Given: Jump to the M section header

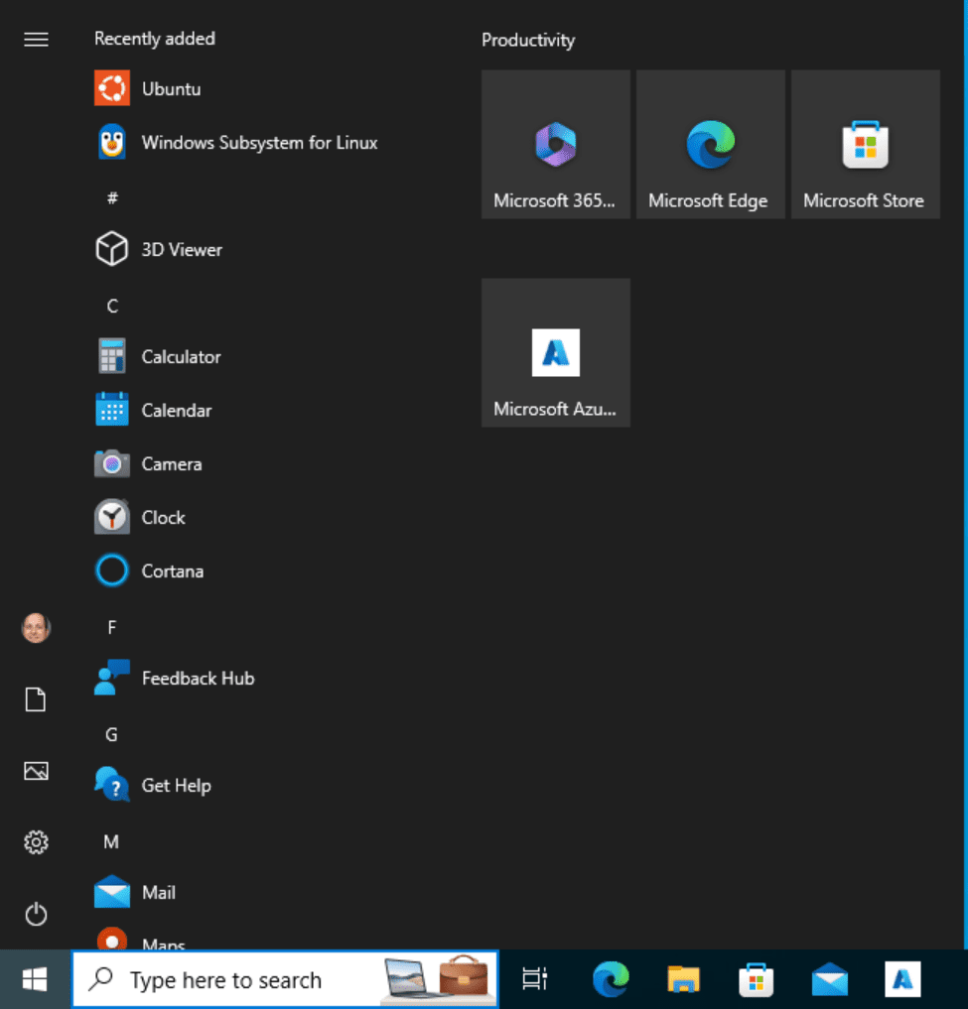Looking at the screenshot, I should 111,841.
